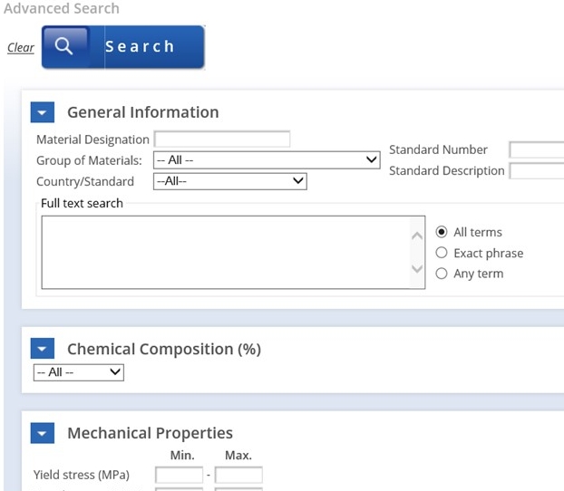The image size is (564, 491).
Task: Click the text area scroll up arrow
Action: click(417, 235)
